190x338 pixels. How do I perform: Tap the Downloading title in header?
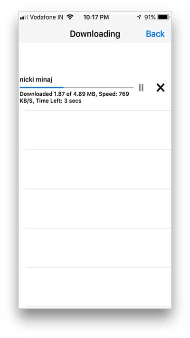[x=95, y=34]
